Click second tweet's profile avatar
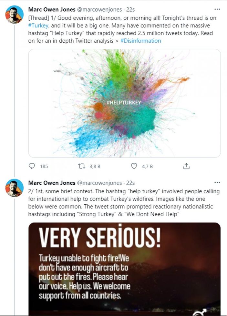Viewport: 227px width, 316px height. coord(14,188)
